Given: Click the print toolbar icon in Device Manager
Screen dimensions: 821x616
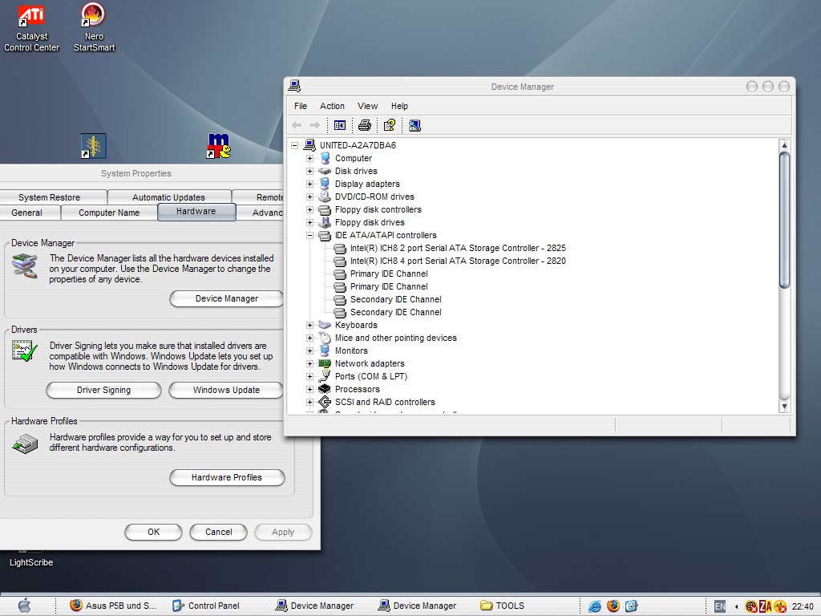Looking at the screenshot, I should pyautogui.click(x=365, y=125).
